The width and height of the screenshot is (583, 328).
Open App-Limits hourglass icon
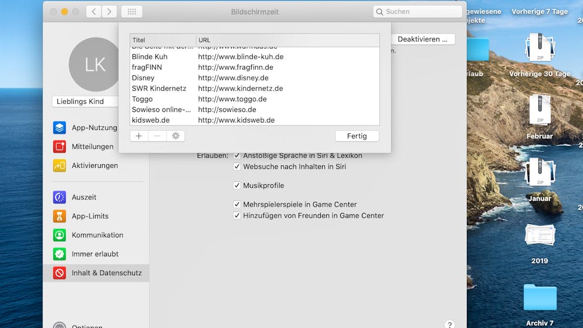point(59,216)
